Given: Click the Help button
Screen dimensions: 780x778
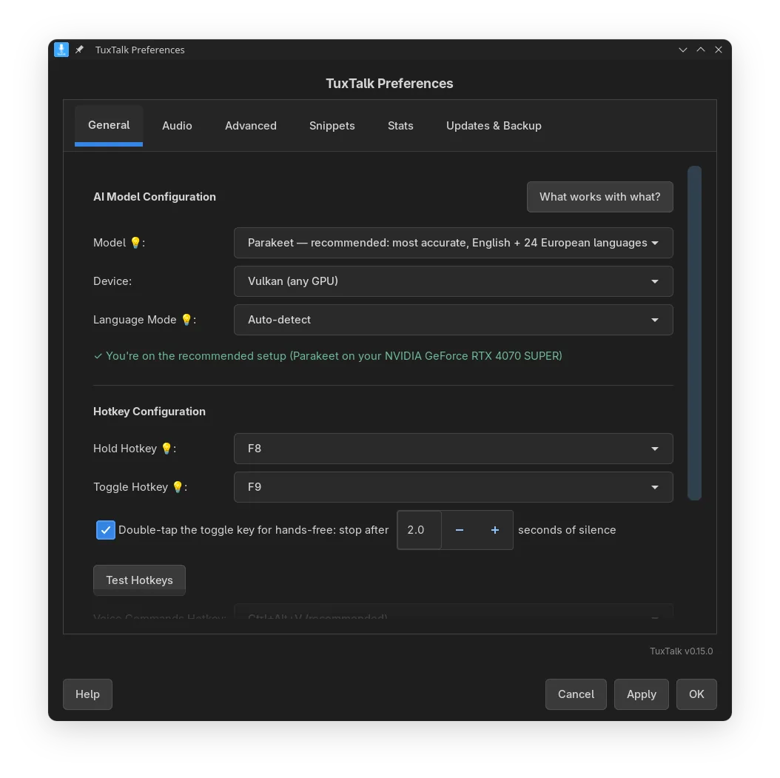Looking at the screenshot, I should (87, 694).
